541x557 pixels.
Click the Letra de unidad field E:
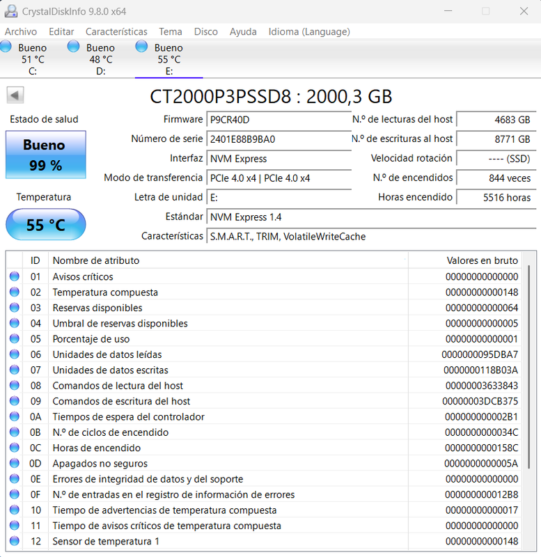point(279,198)
